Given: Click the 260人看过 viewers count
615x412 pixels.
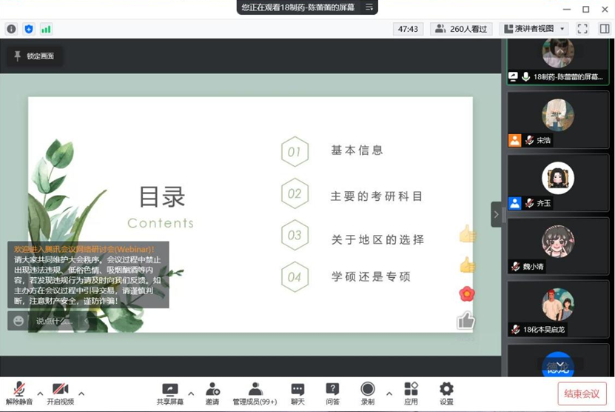Looking at the screenshot, I should tap(462, 29).
